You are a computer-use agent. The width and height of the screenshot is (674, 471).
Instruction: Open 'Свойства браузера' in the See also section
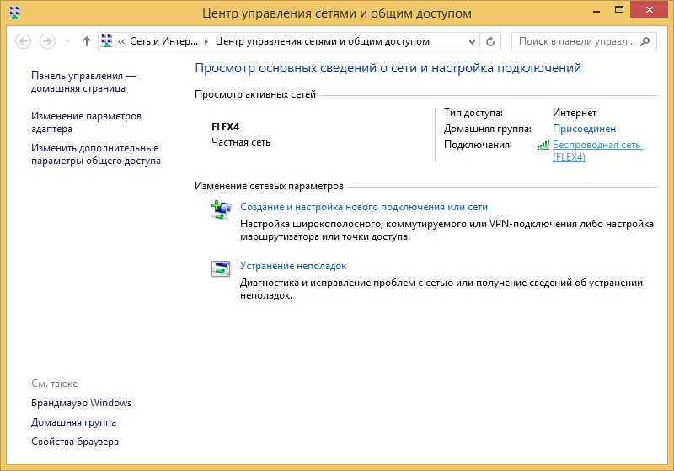75,442
